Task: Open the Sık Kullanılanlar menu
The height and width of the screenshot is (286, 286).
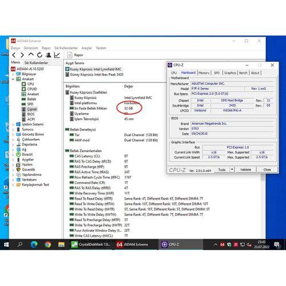Action: (x=66, y=48)
